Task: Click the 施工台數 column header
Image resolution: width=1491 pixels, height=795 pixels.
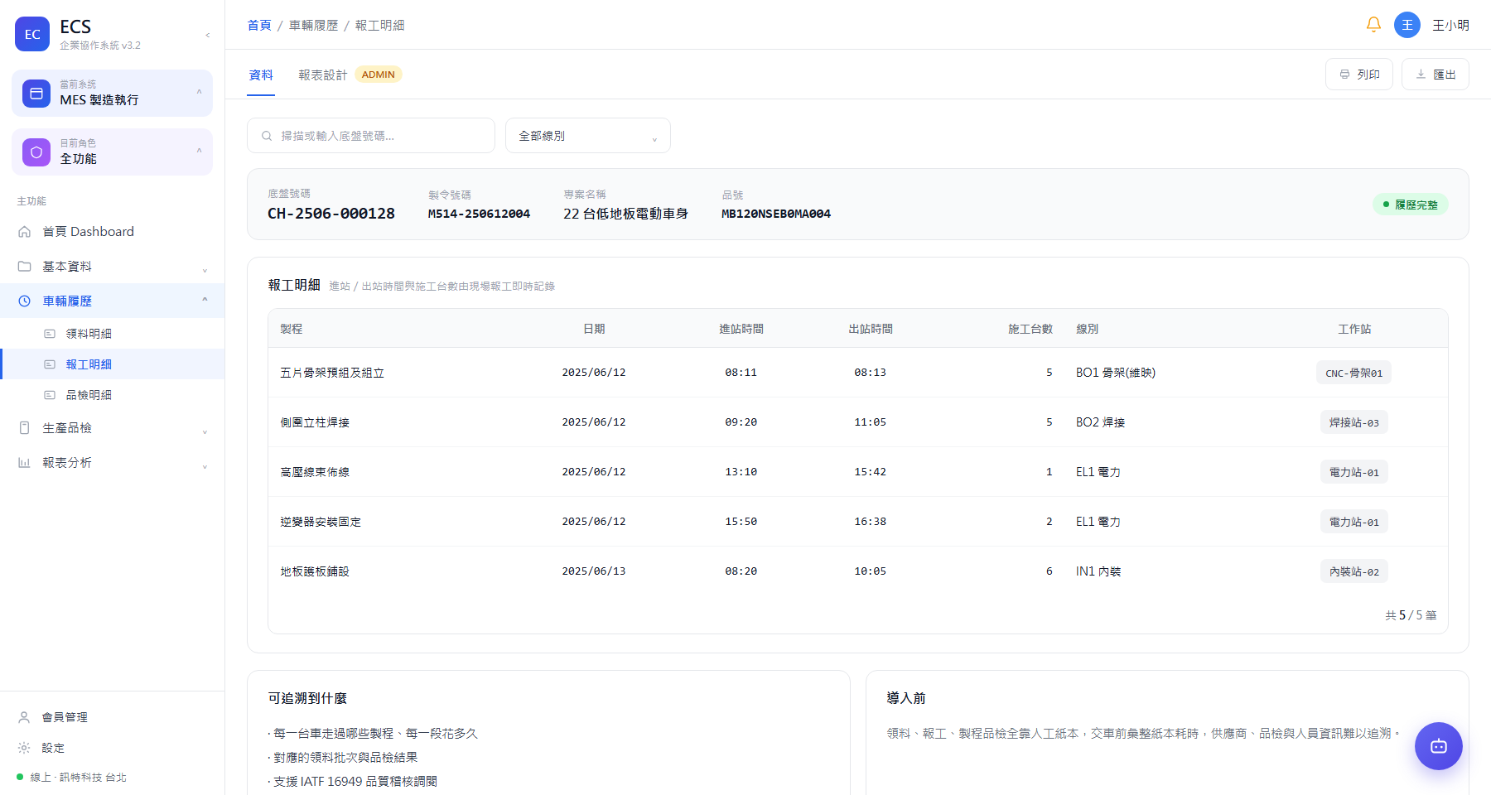Action: (1030, 329)
